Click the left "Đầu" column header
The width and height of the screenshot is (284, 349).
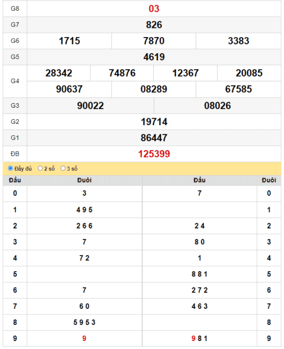click(x=15, y=180)
